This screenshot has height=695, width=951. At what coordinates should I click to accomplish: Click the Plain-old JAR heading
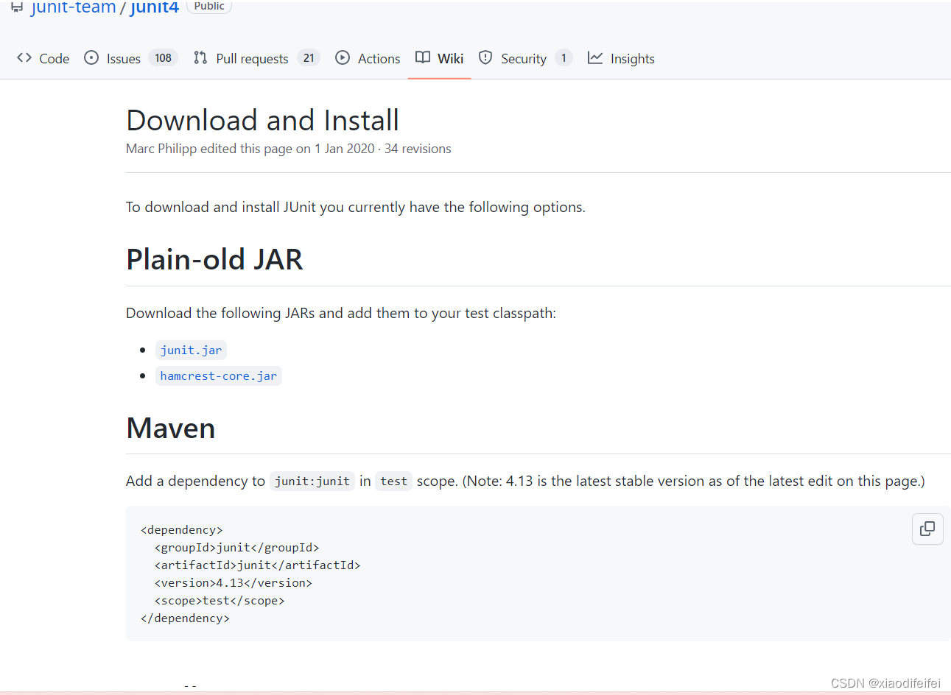tap(214, 259)
